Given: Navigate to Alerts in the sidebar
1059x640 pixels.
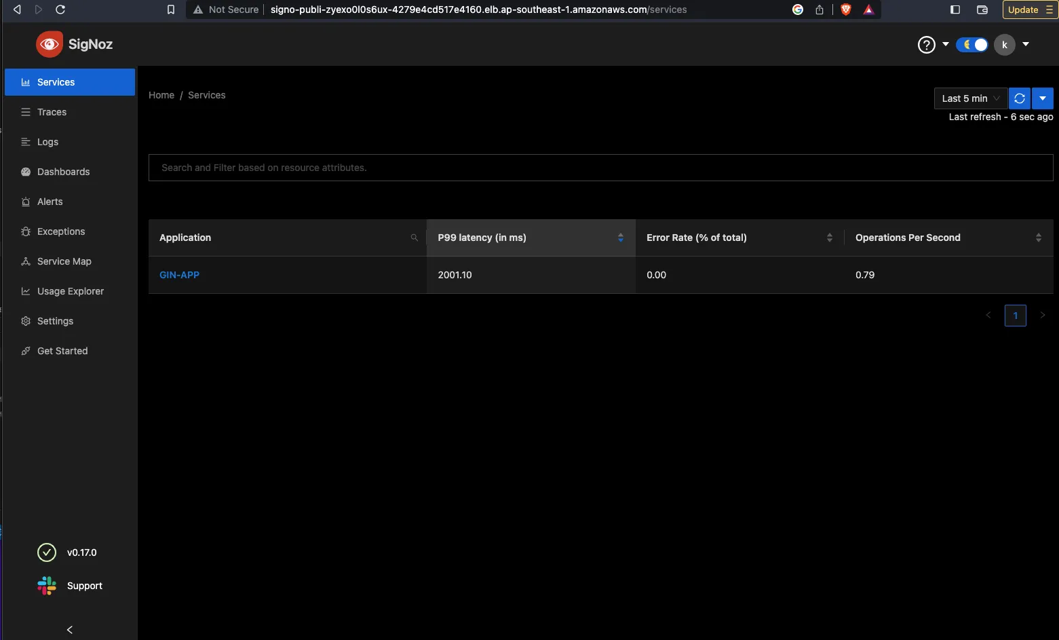Looking at the screenshot, I should pyautogui.click(x=70, y=202).
